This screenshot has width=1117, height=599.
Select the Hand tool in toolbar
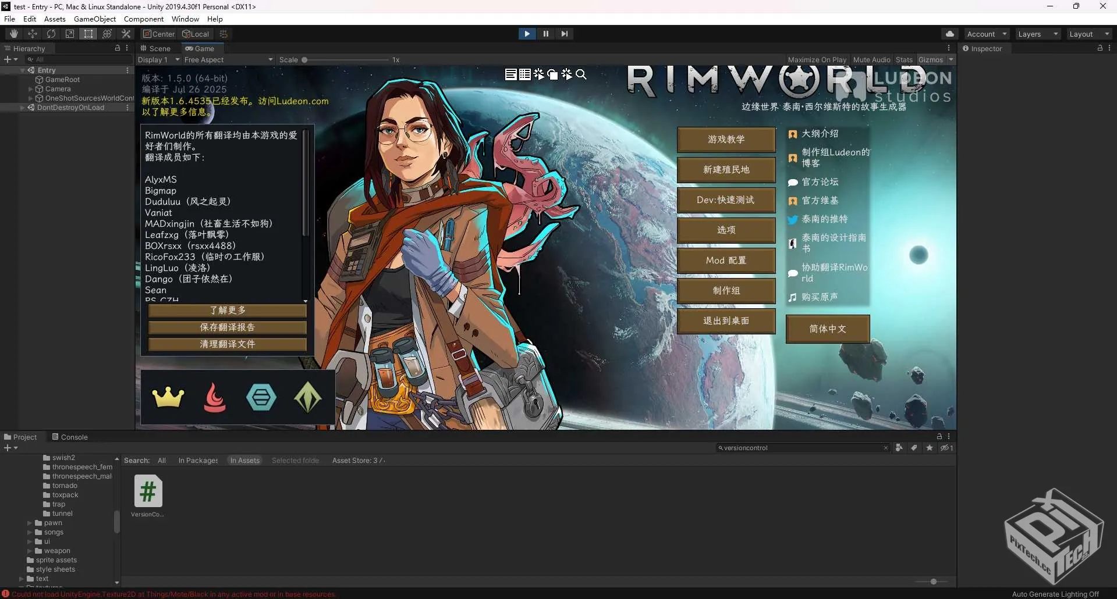(x=14, y=34)
